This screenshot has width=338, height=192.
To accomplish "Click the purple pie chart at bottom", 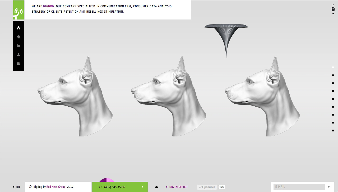I will click(107, 180).
